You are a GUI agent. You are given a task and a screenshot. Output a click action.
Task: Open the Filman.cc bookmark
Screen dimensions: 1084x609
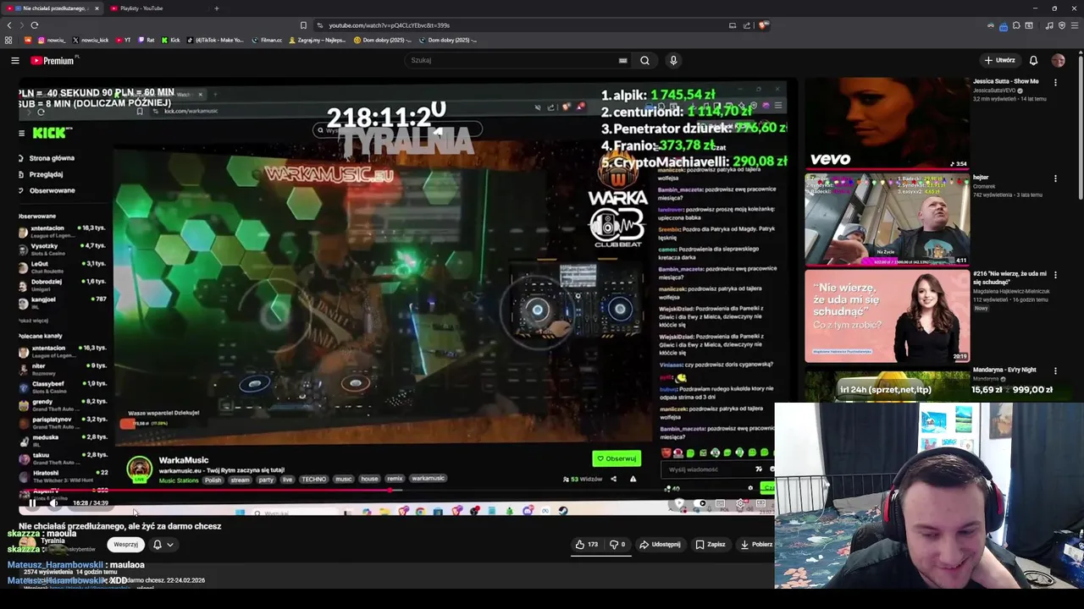(267, 40)
